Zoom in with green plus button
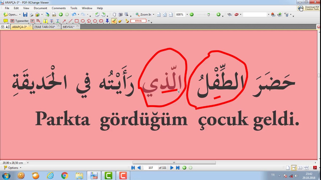Image resolution: width=321 pixels, height=180 pixels. pyautogui.click(x=218, y=14)
